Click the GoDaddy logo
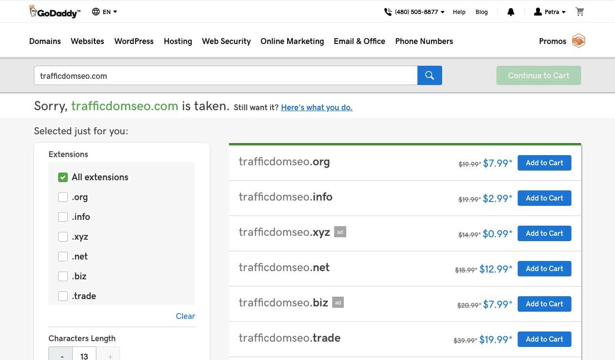The image size is (615, 360). click(x=54, y=12)
